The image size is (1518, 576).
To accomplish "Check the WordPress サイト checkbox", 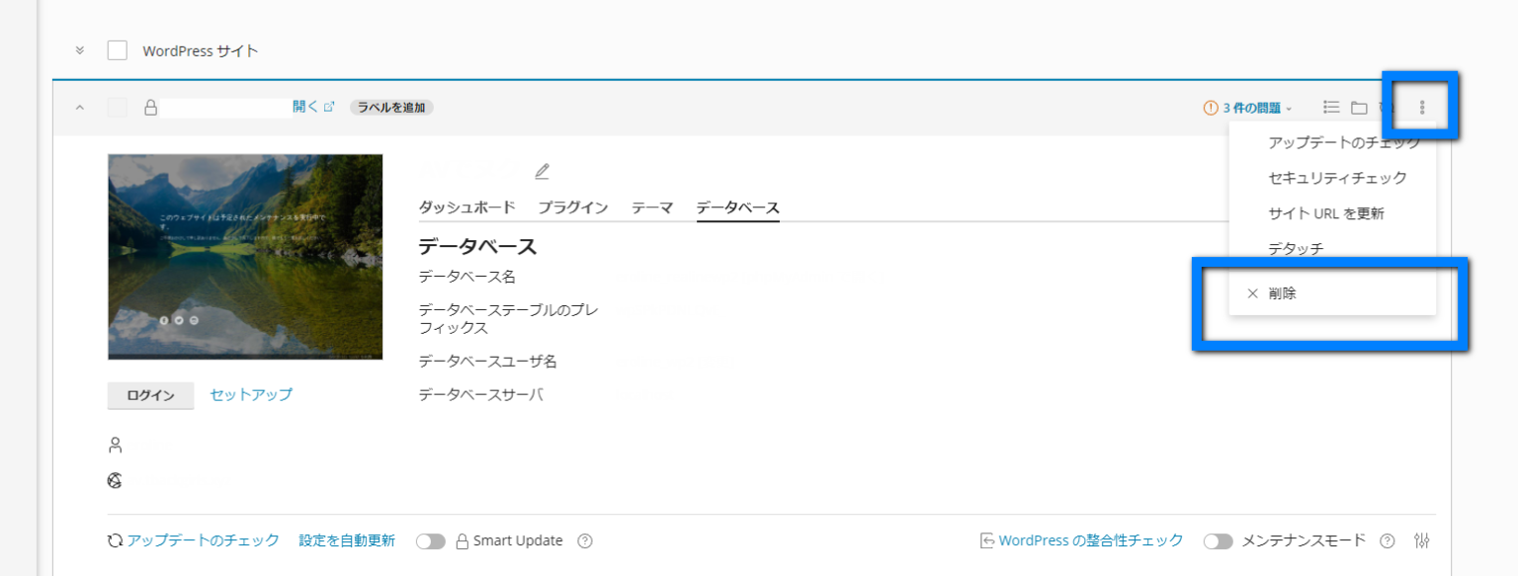I will (117, 50).
